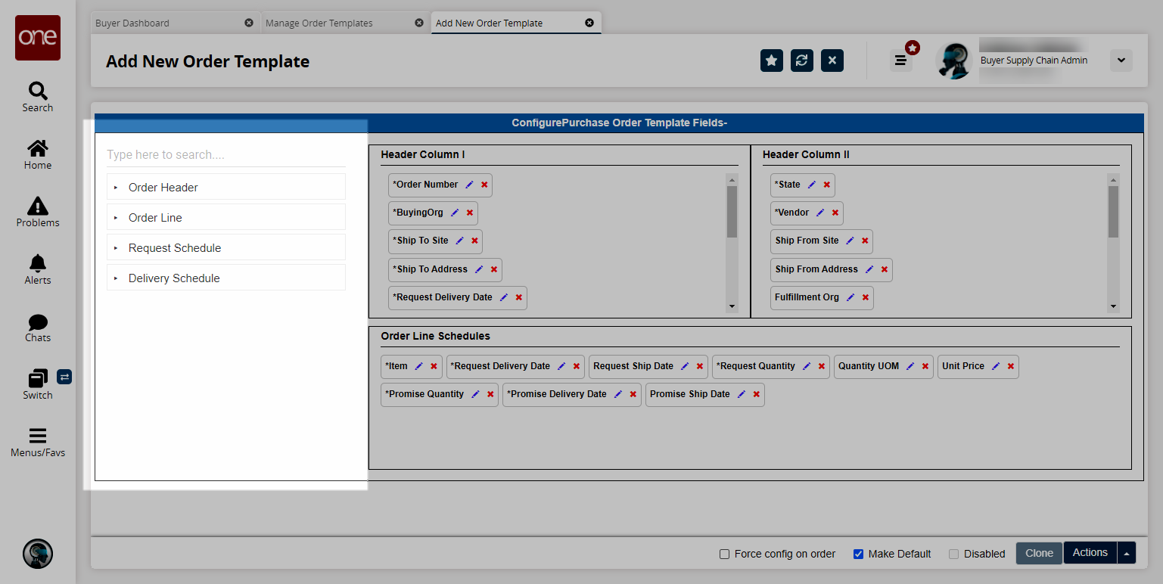Open the Actions dropdown arrow

click(1127, 554)
